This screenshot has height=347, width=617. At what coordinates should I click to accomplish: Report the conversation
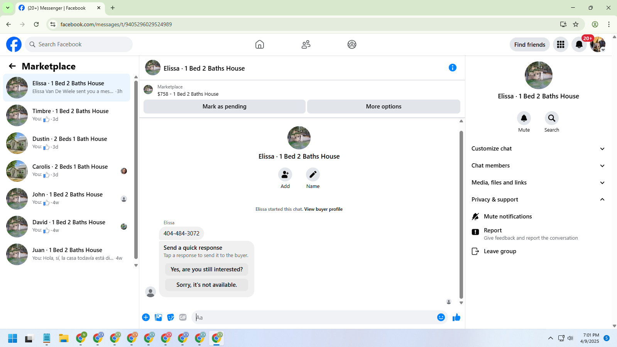pos(538,234)
